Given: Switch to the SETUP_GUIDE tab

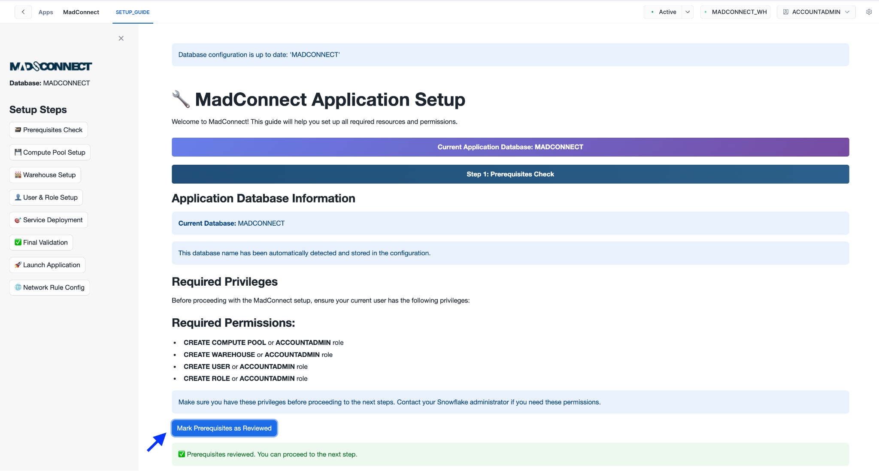Looking at the screenshot, I should (133, 12).
